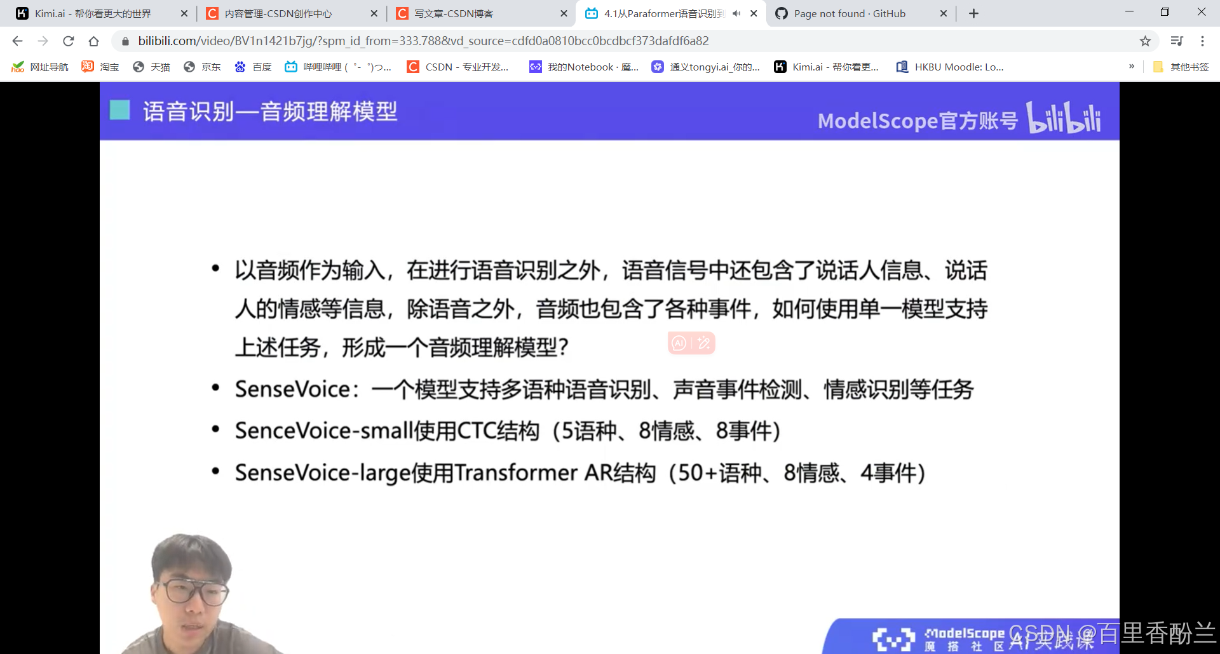1220x654 pixels.
Task: Expand the hidden bookmarks chevron
Action: (x=1132, y=66)
